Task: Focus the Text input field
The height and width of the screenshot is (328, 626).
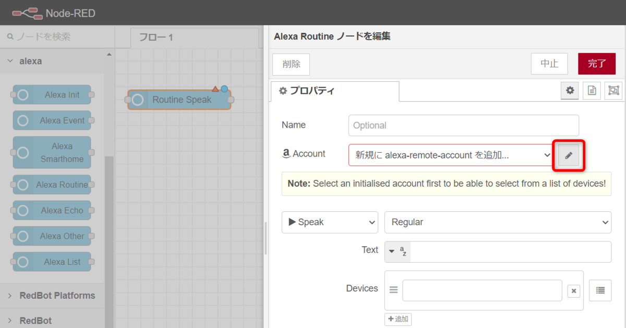Action: click(511, 252)
